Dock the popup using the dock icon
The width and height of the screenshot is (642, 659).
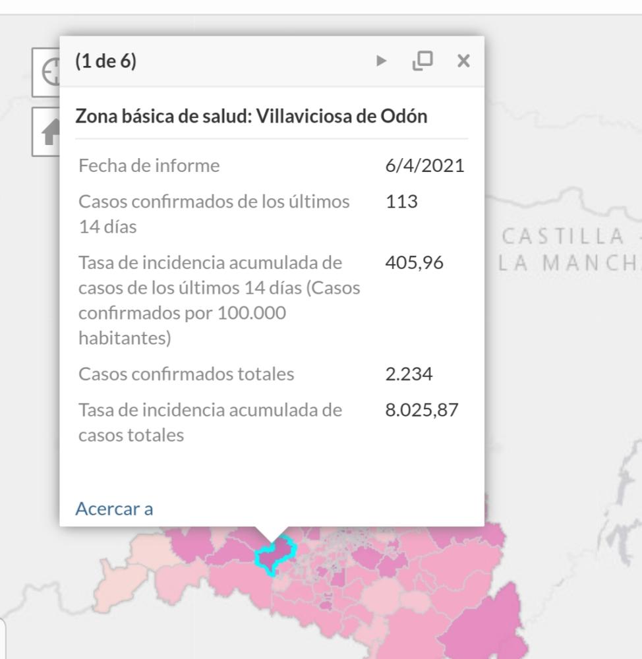pos(424,61)
